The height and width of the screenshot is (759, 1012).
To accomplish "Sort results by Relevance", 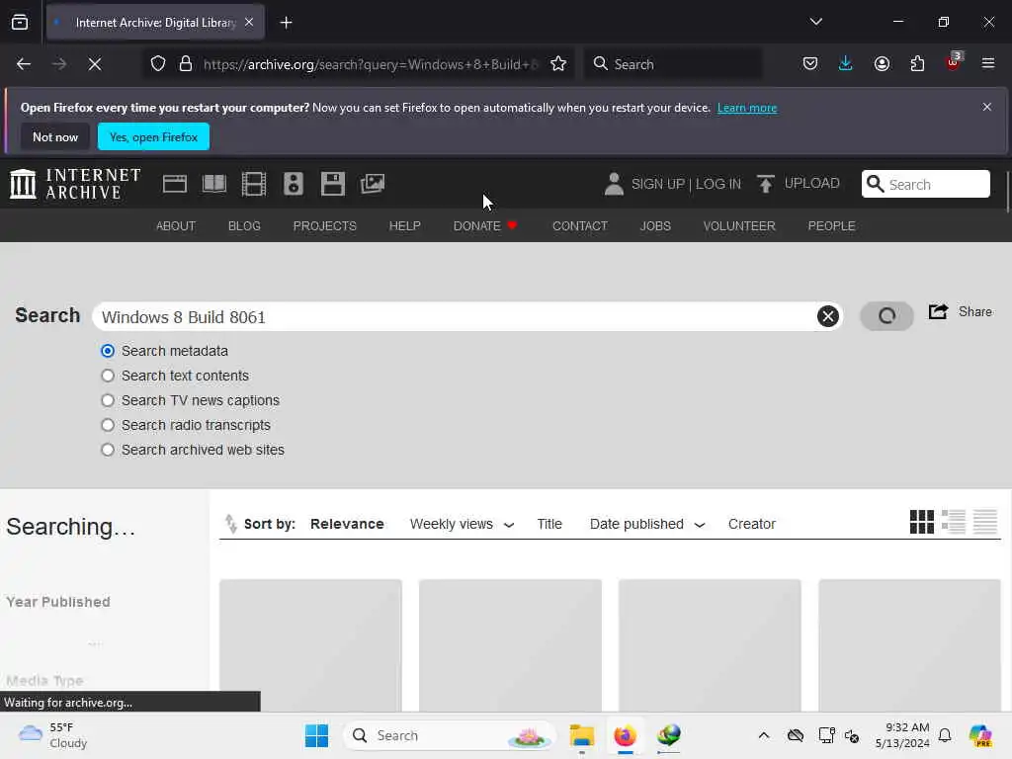I will [x=347, y=524].
